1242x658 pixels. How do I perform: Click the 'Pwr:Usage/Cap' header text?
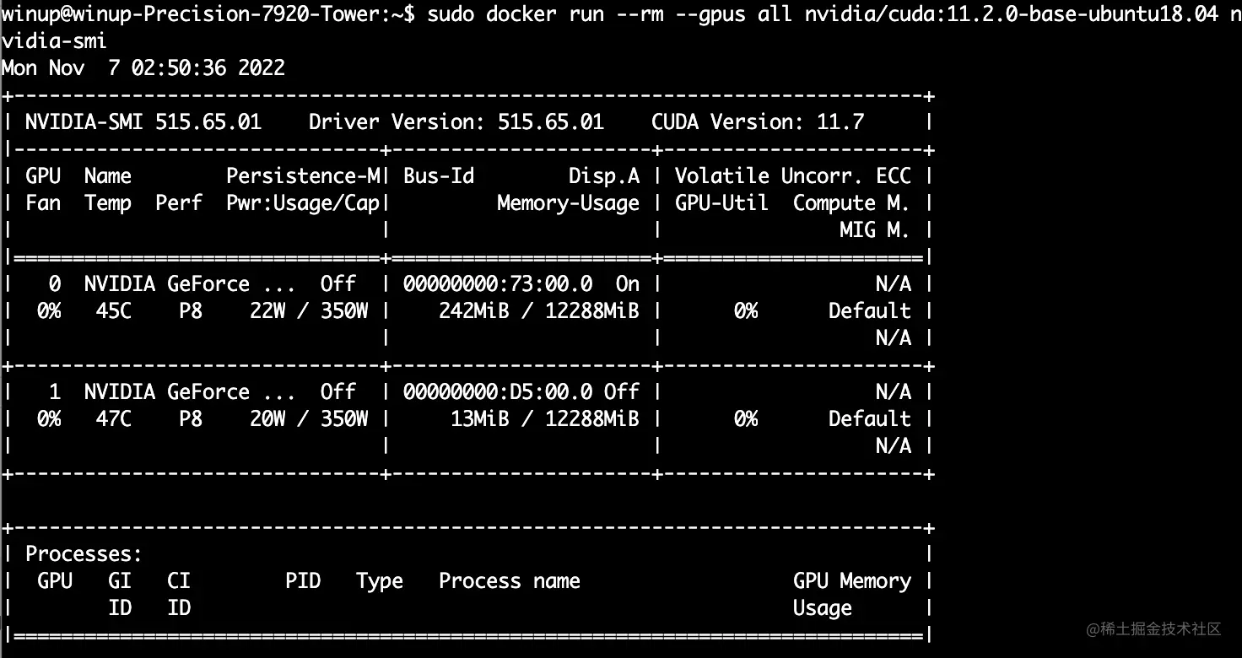(303, 203)
